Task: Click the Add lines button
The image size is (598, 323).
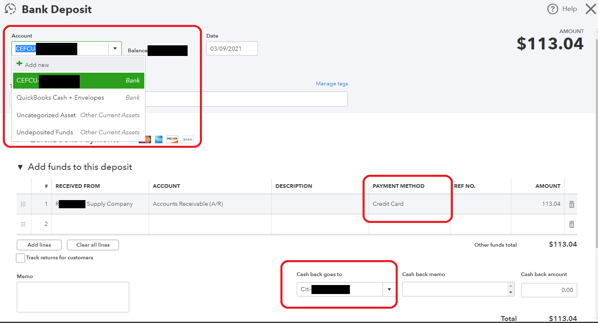Action: click(39, 245)
